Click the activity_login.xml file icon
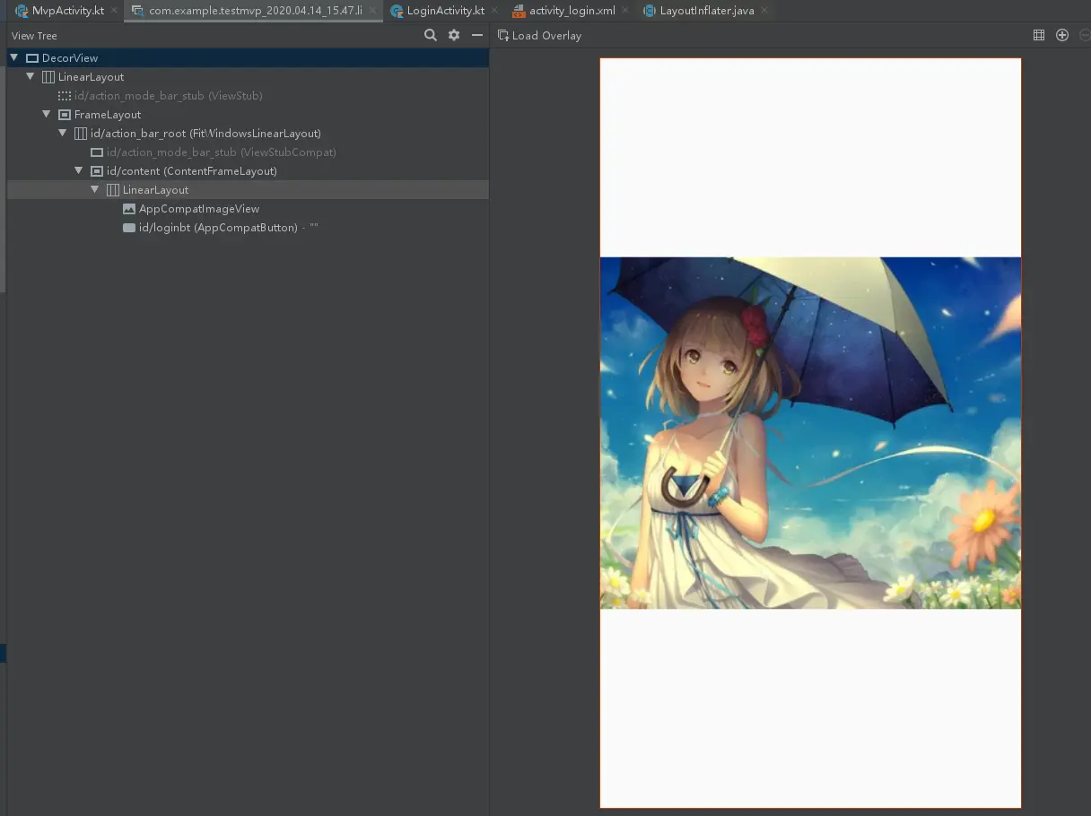The height and width of the screenshot is (816, 1091). coord(519,11)
